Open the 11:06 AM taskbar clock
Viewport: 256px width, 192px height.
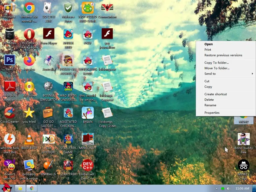pyautogui.click(x=242, y=188)
